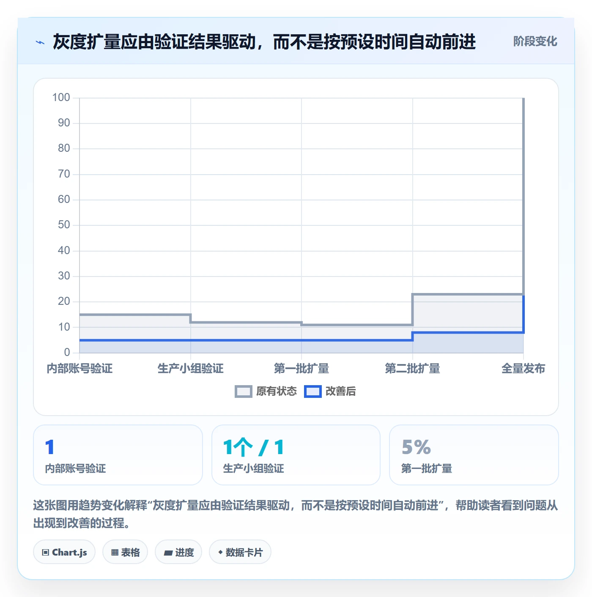This screenshot has width=592, height=597.
Task: Click the 第一批扩量 x-axis label
Action: point(301,369)
